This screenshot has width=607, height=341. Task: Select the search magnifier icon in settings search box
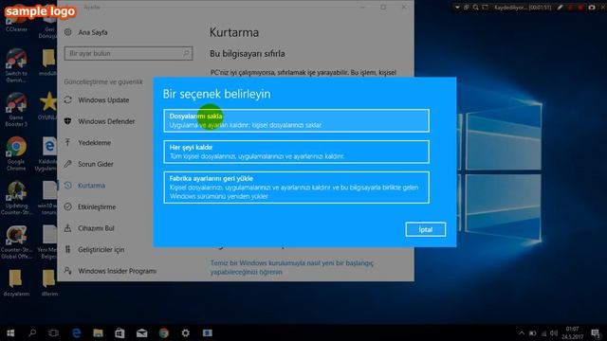[186, 53]
